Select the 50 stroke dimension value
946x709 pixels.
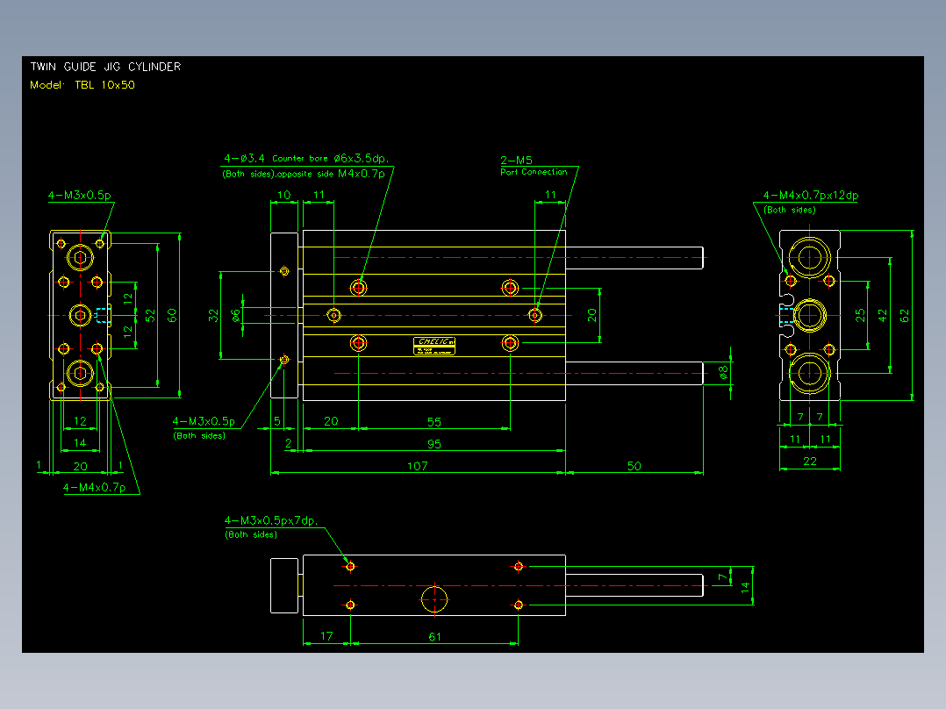pos(634,466)
